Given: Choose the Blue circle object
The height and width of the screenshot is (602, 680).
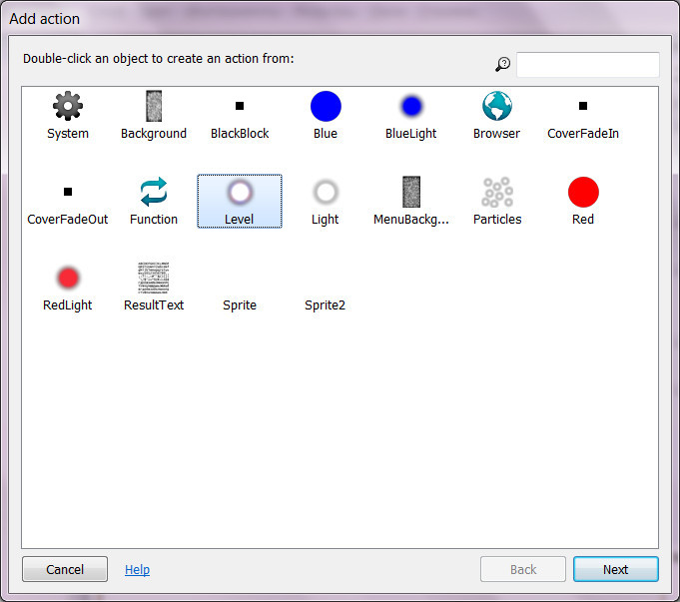Looking at the screenshot, I should 326,106.
